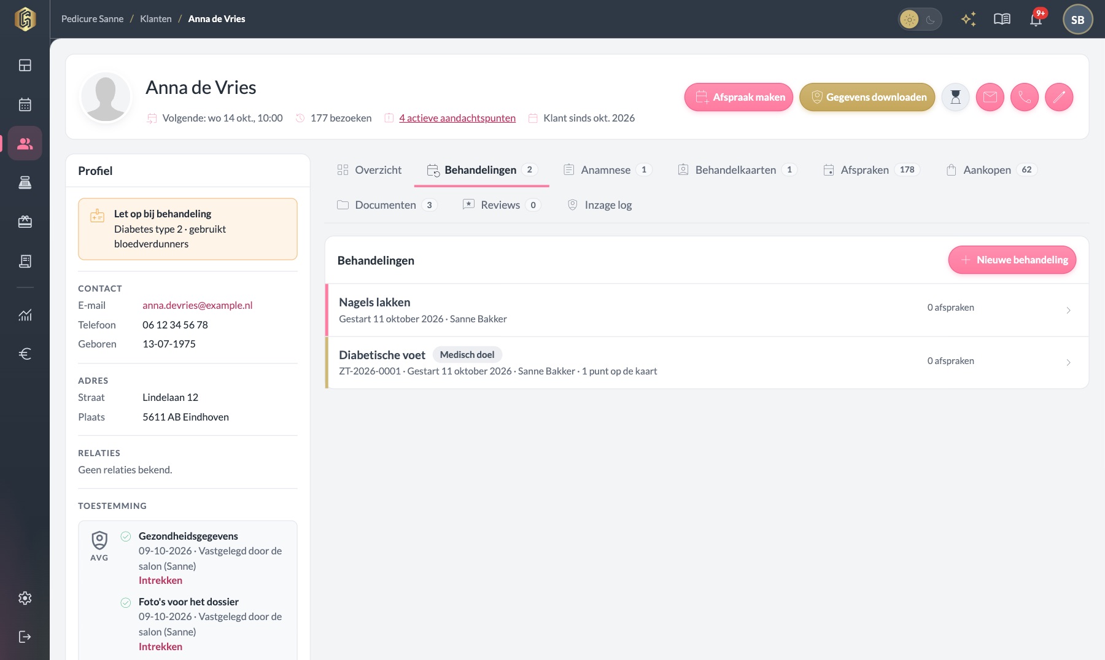This screenshot has height=660, width=1105.
Task: Open the gift card sidebar icon
Action: [x=25, y=222]
